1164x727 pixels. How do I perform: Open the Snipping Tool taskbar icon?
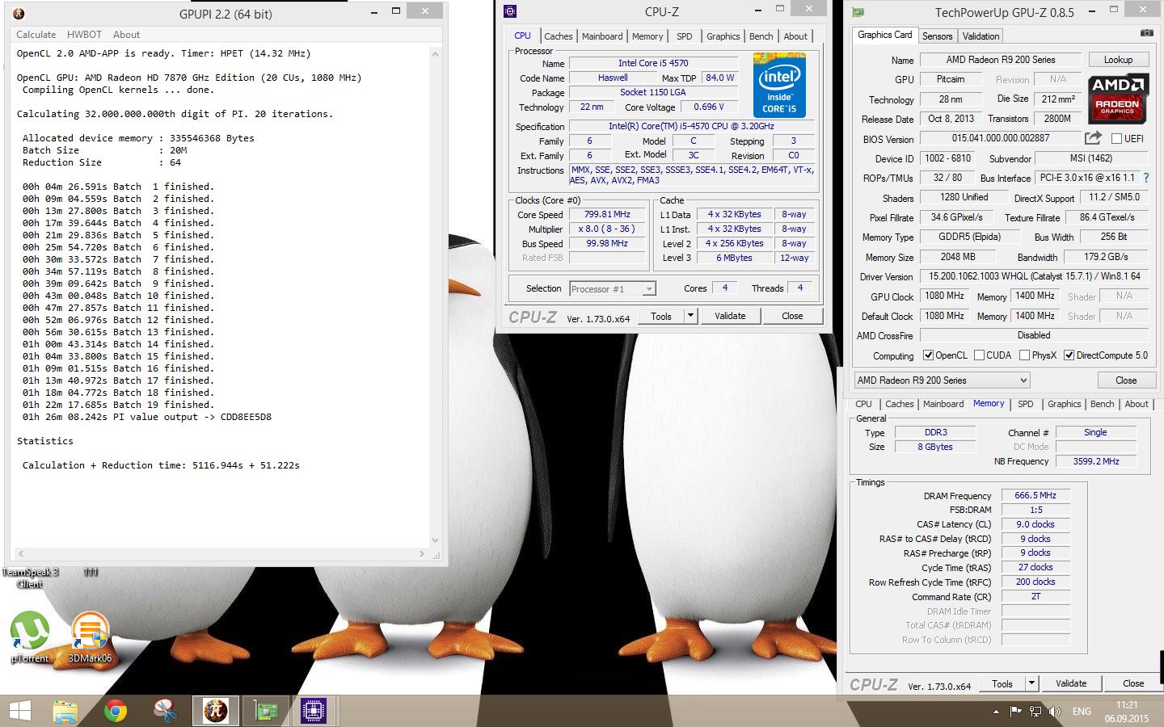[165, 711]
